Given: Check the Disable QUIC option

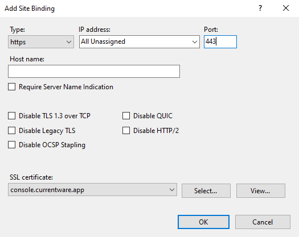Looking at the screenshot, I should point(126,116).
